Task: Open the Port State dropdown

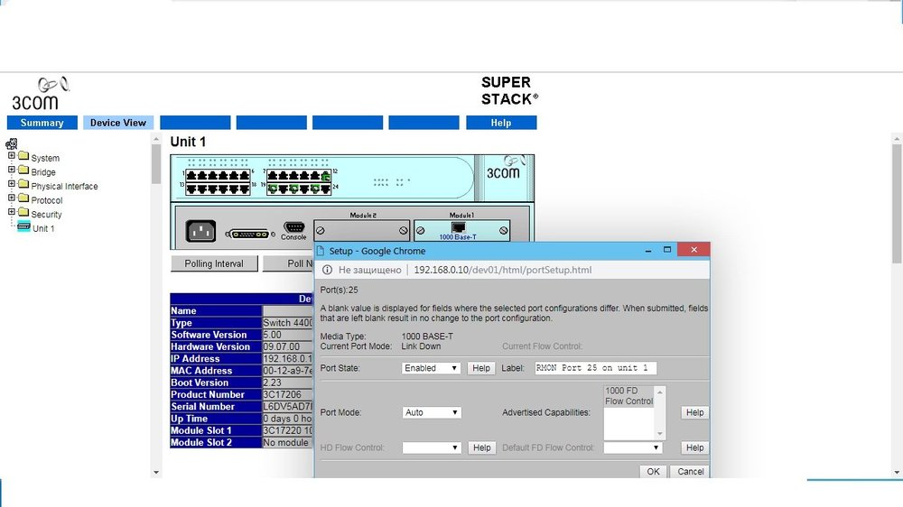Action: (x=432, y=368)
